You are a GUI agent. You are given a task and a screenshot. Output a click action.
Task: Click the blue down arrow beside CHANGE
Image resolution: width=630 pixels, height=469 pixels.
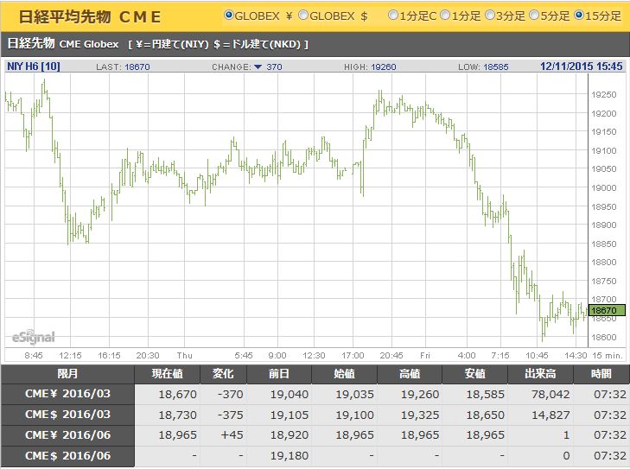click(x=257, y=67)
